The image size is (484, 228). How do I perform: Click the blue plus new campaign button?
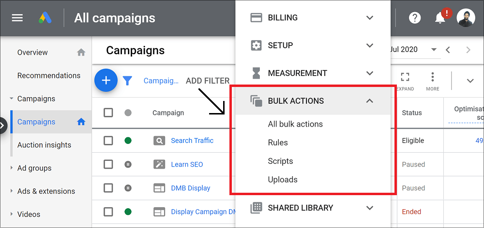click(x=106, y=80)
